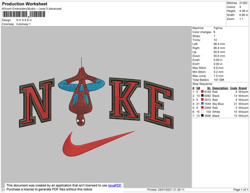
Task: Click the "EndY:" label
Action: 196,64
